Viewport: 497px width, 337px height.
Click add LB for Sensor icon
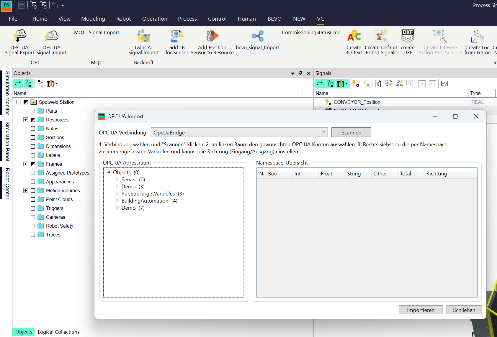(177, 42)
